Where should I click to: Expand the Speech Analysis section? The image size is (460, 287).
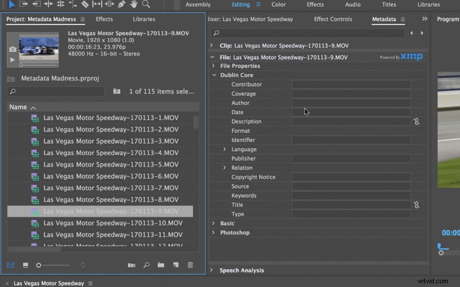[211, 270]
